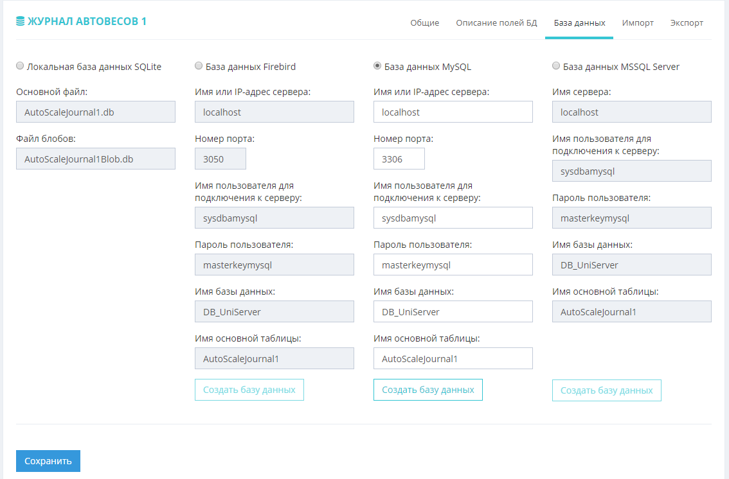Image resolution: width=729 pixels, height=479 pixels.
Task: Open the Экспорт tab
Action: [x=686, y=22]
